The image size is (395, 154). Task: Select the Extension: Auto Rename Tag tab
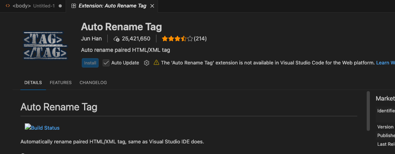coord(112,6)
